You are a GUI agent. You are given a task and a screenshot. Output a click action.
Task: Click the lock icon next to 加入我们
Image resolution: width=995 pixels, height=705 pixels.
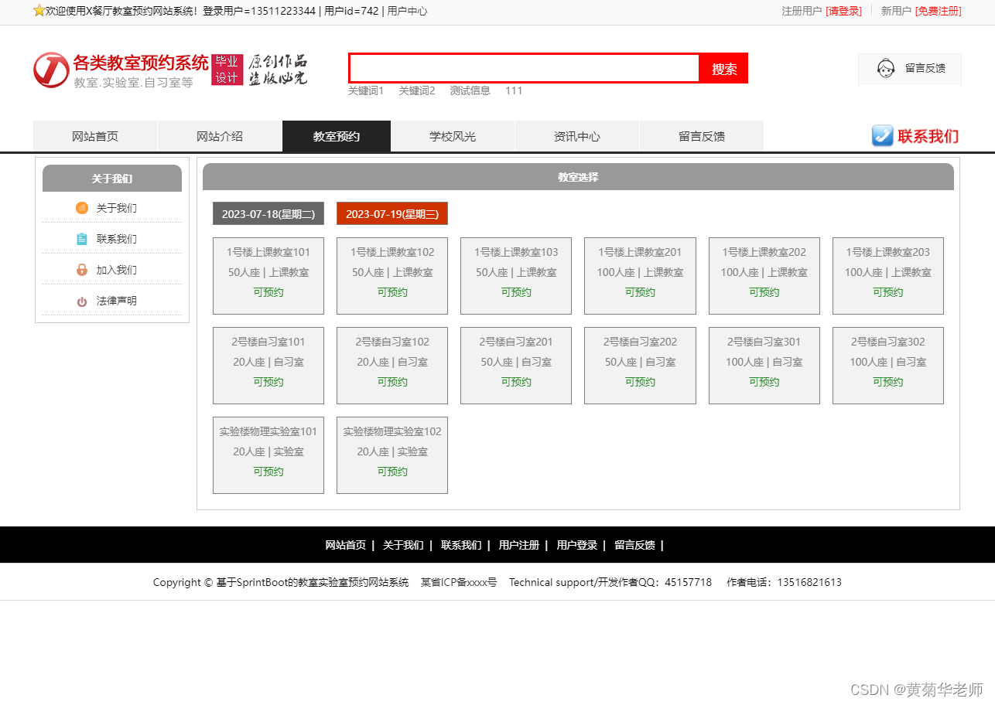click(x=82, y=270)
